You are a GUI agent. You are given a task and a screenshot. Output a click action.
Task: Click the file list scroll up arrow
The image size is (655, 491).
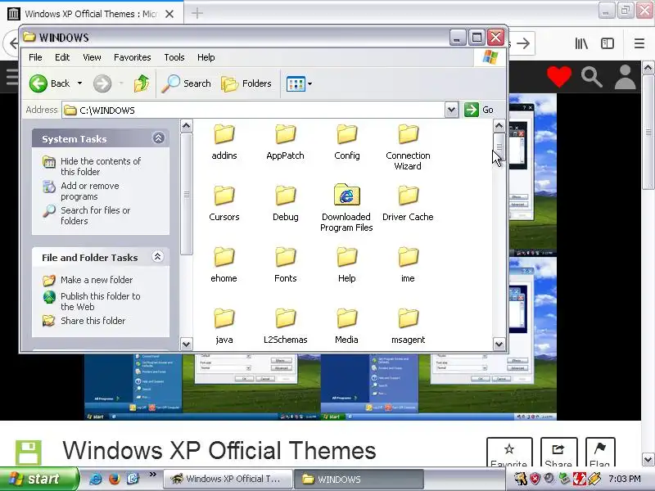[x=499, y=126]
